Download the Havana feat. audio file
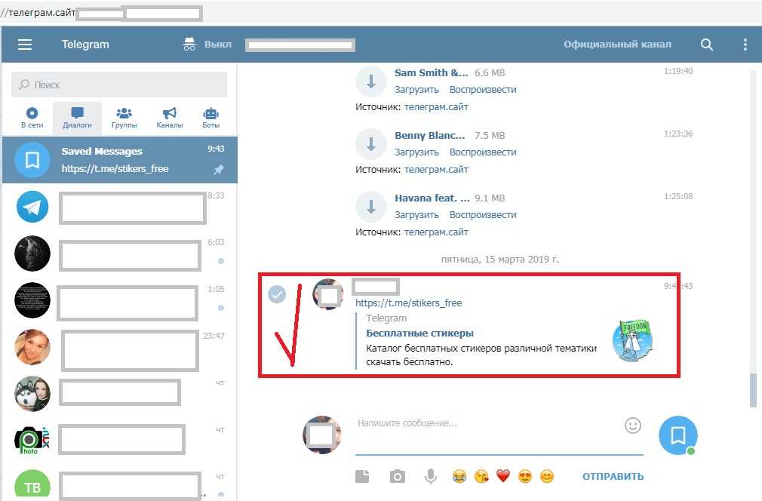This screenshot has width=762, height=501. (370, 207)
